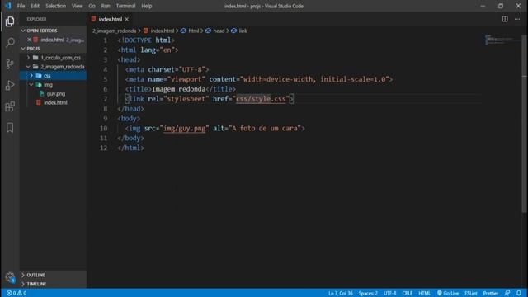Place cursor on the closing body tag line
The width and height of the screenshot is (528, 297).
coord(130,138)
